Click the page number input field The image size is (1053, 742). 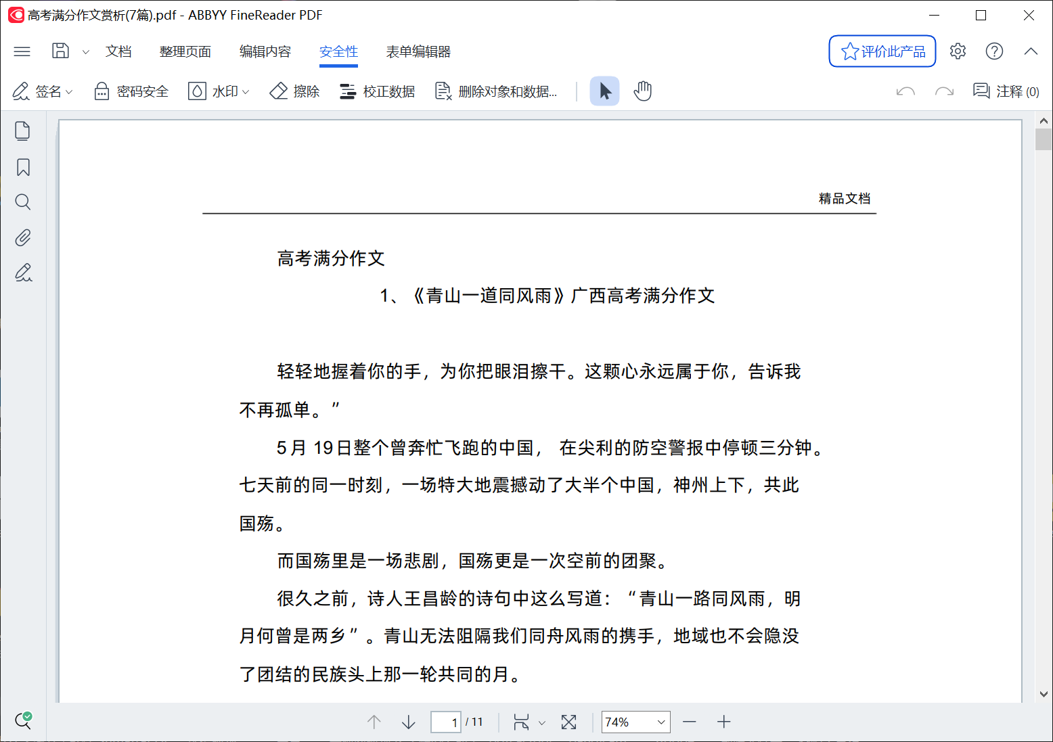pyautogui.click(x=446, y=722)
